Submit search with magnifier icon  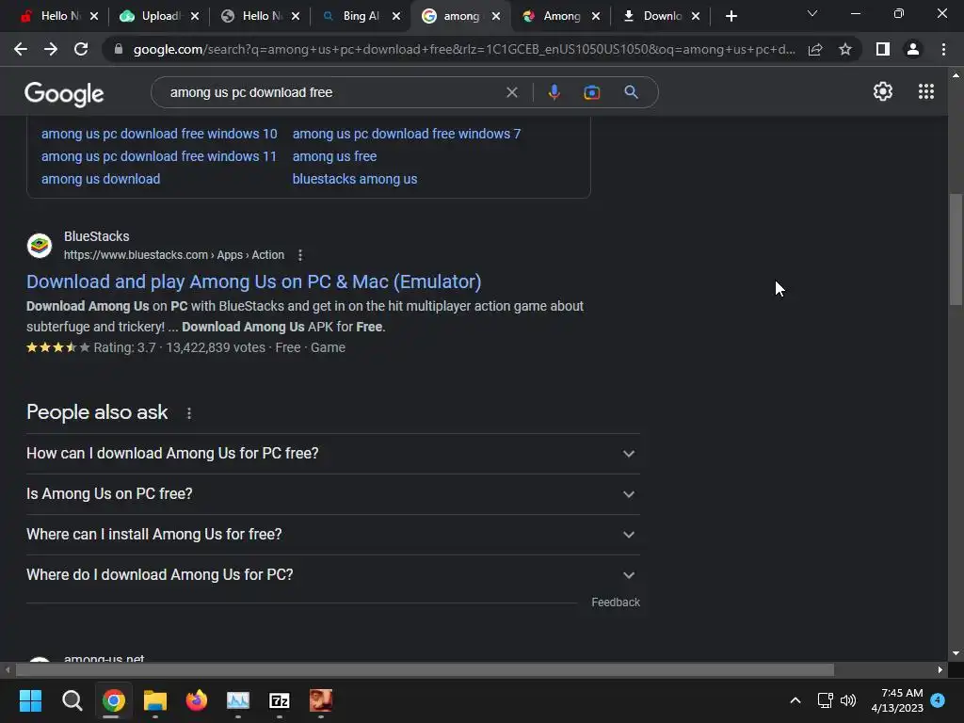[x=631, y=92]
